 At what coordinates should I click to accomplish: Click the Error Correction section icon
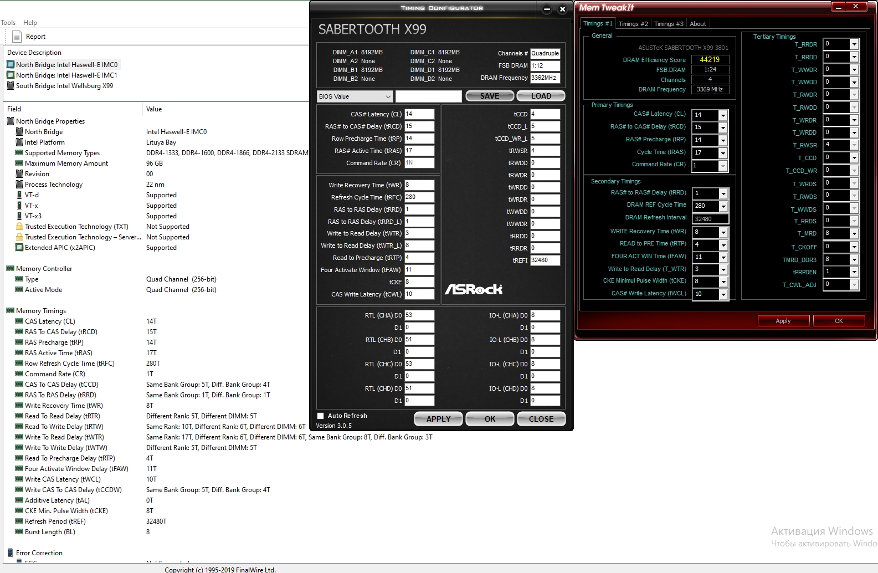(x=11, y=553)
